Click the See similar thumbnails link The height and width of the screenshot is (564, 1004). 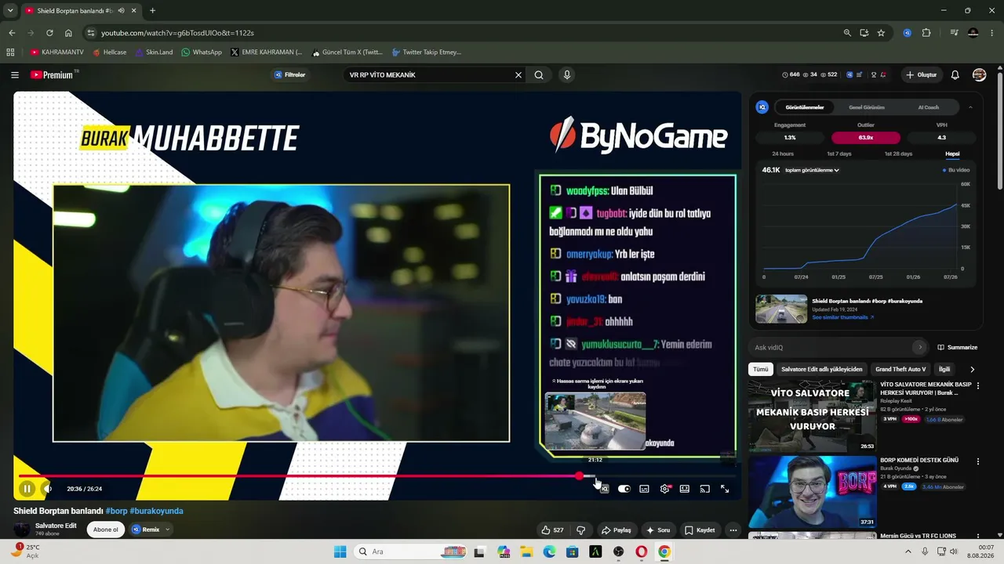842,317
